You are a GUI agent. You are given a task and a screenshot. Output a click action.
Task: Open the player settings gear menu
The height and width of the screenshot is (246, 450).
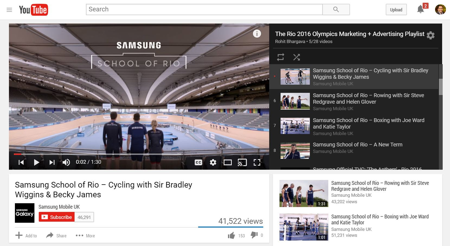point(213,162)
